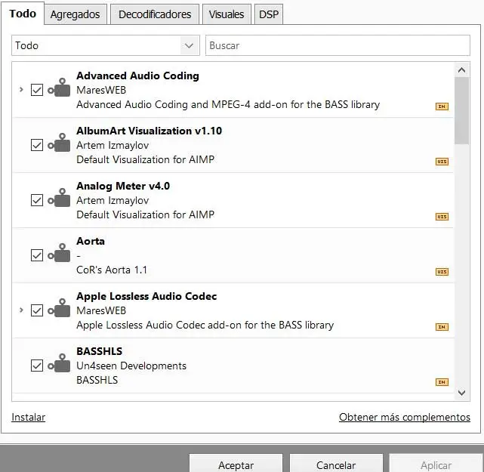Click the Aorta plugin icon
The image size is (484, 472).
pos(59,253)
